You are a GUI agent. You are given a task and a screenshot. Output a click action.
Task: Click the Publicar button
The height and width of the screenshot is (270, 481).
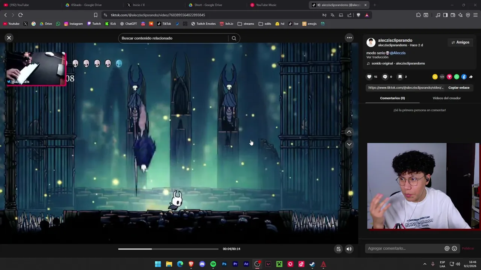point(468,248)
